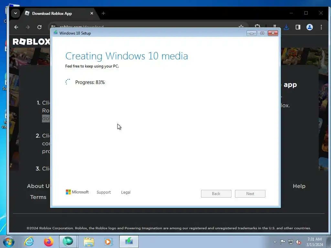This screenshot has width=331, height=248.
Task: Click the Windows 10 Setup title bar icon
Action: pos(56,33)
